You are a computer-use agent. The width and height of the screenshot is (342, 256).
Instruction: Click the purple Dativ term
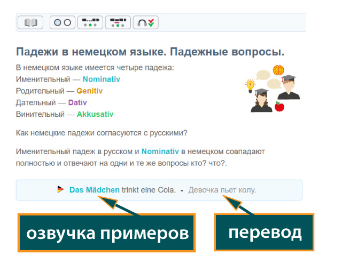[77, 102]
